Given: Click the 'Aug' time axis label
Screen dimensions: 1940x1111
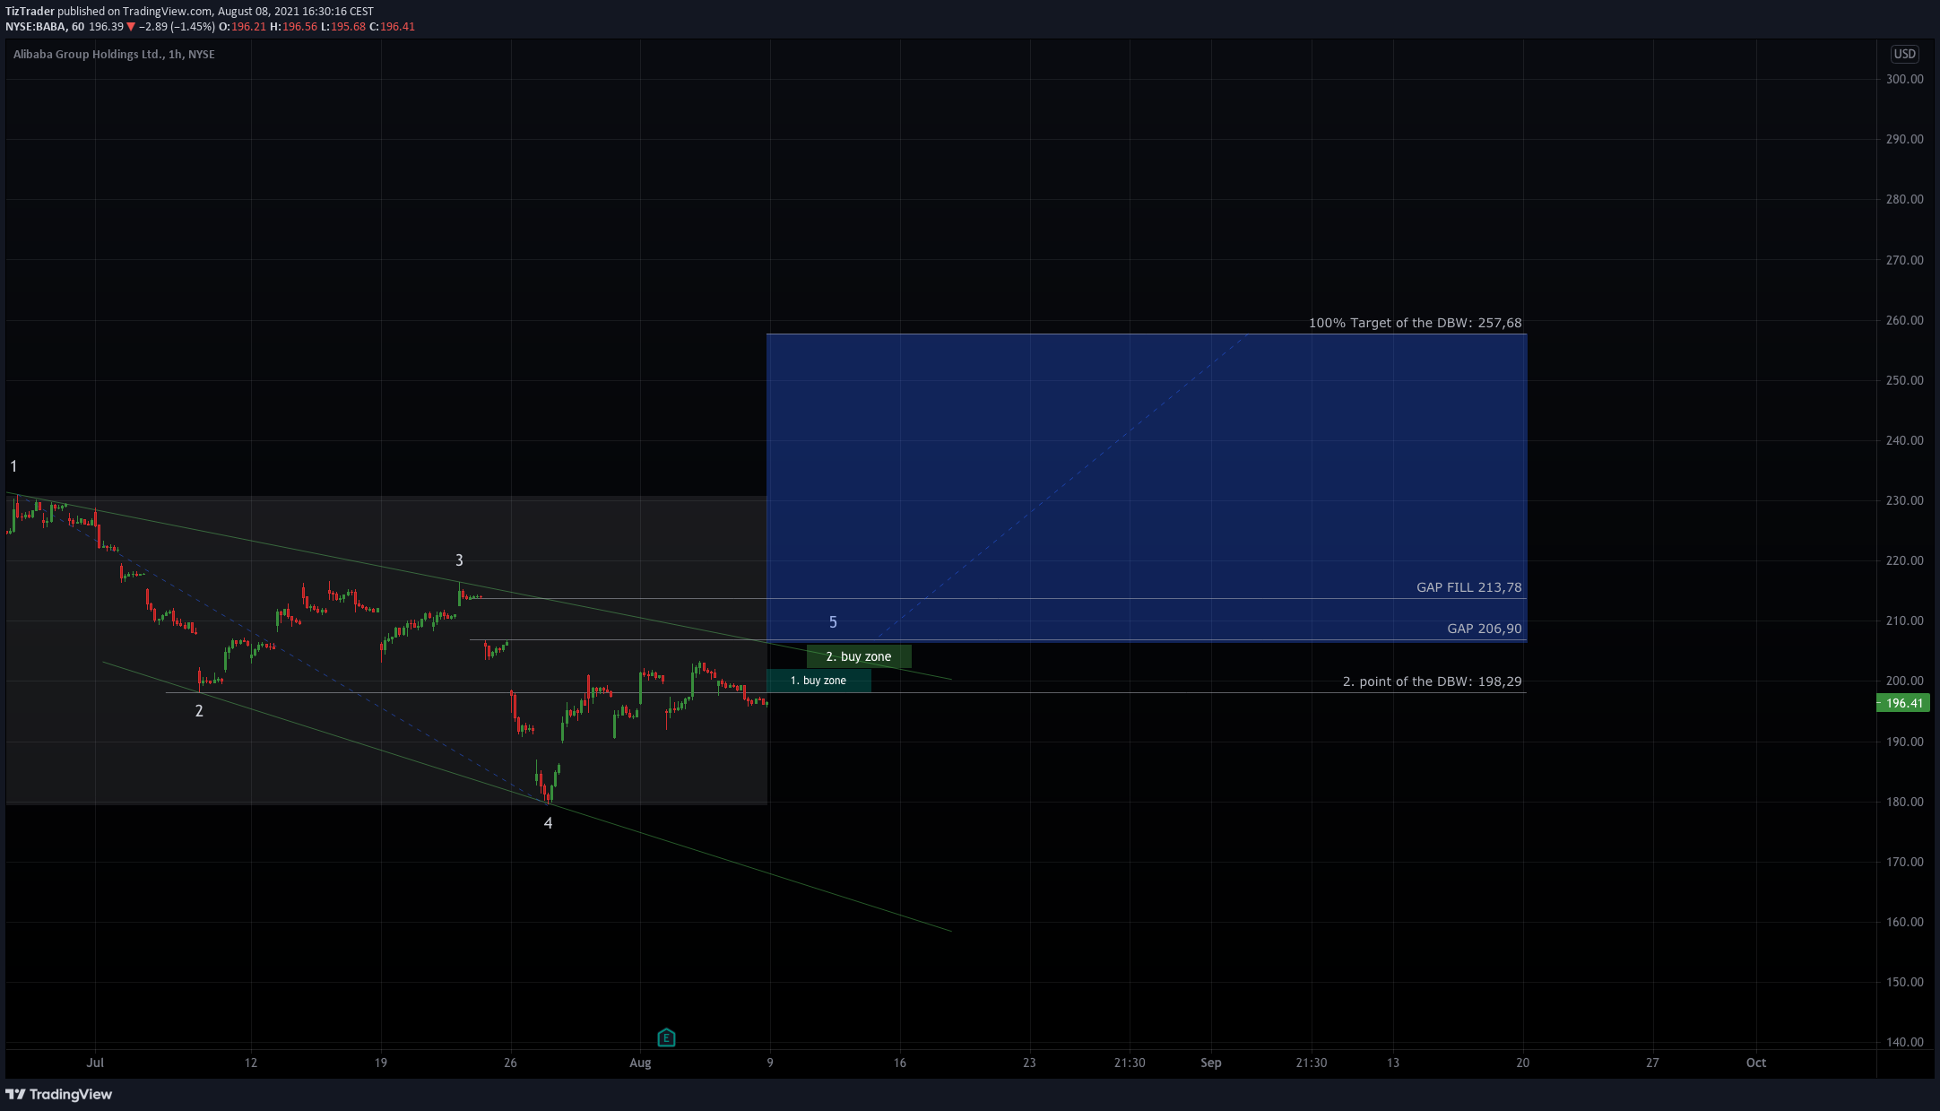Looking at the screenshot, I should (640, 1063).
